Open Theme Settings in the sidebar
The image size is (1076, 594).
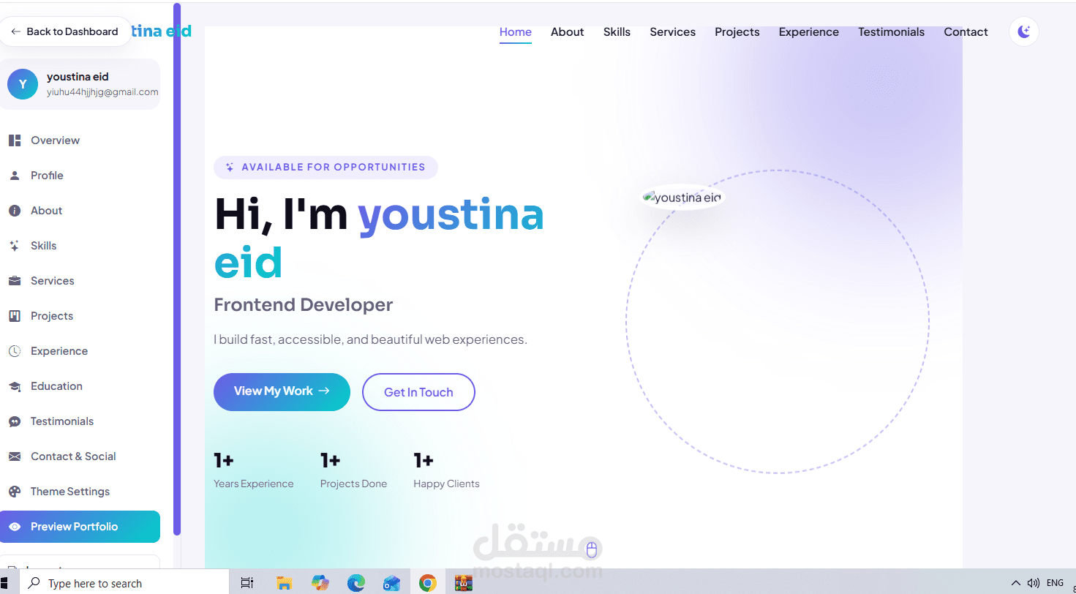click(80, 492)
